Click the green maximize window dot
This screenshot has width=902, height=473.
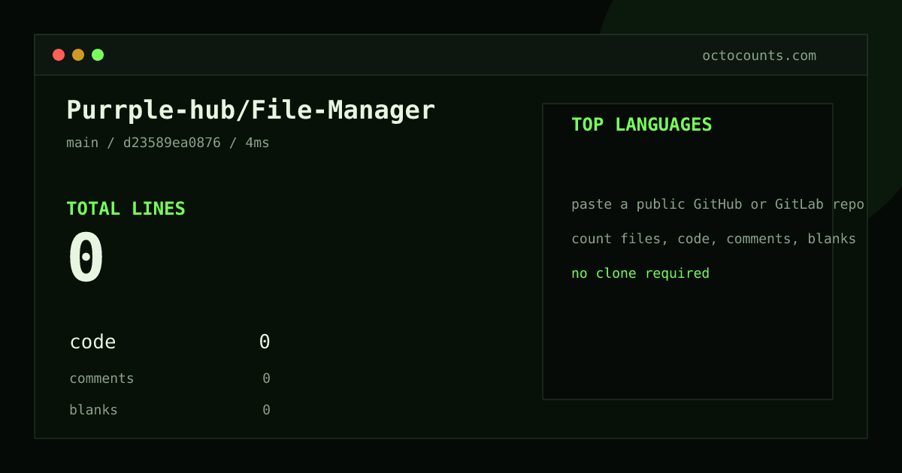98,55
